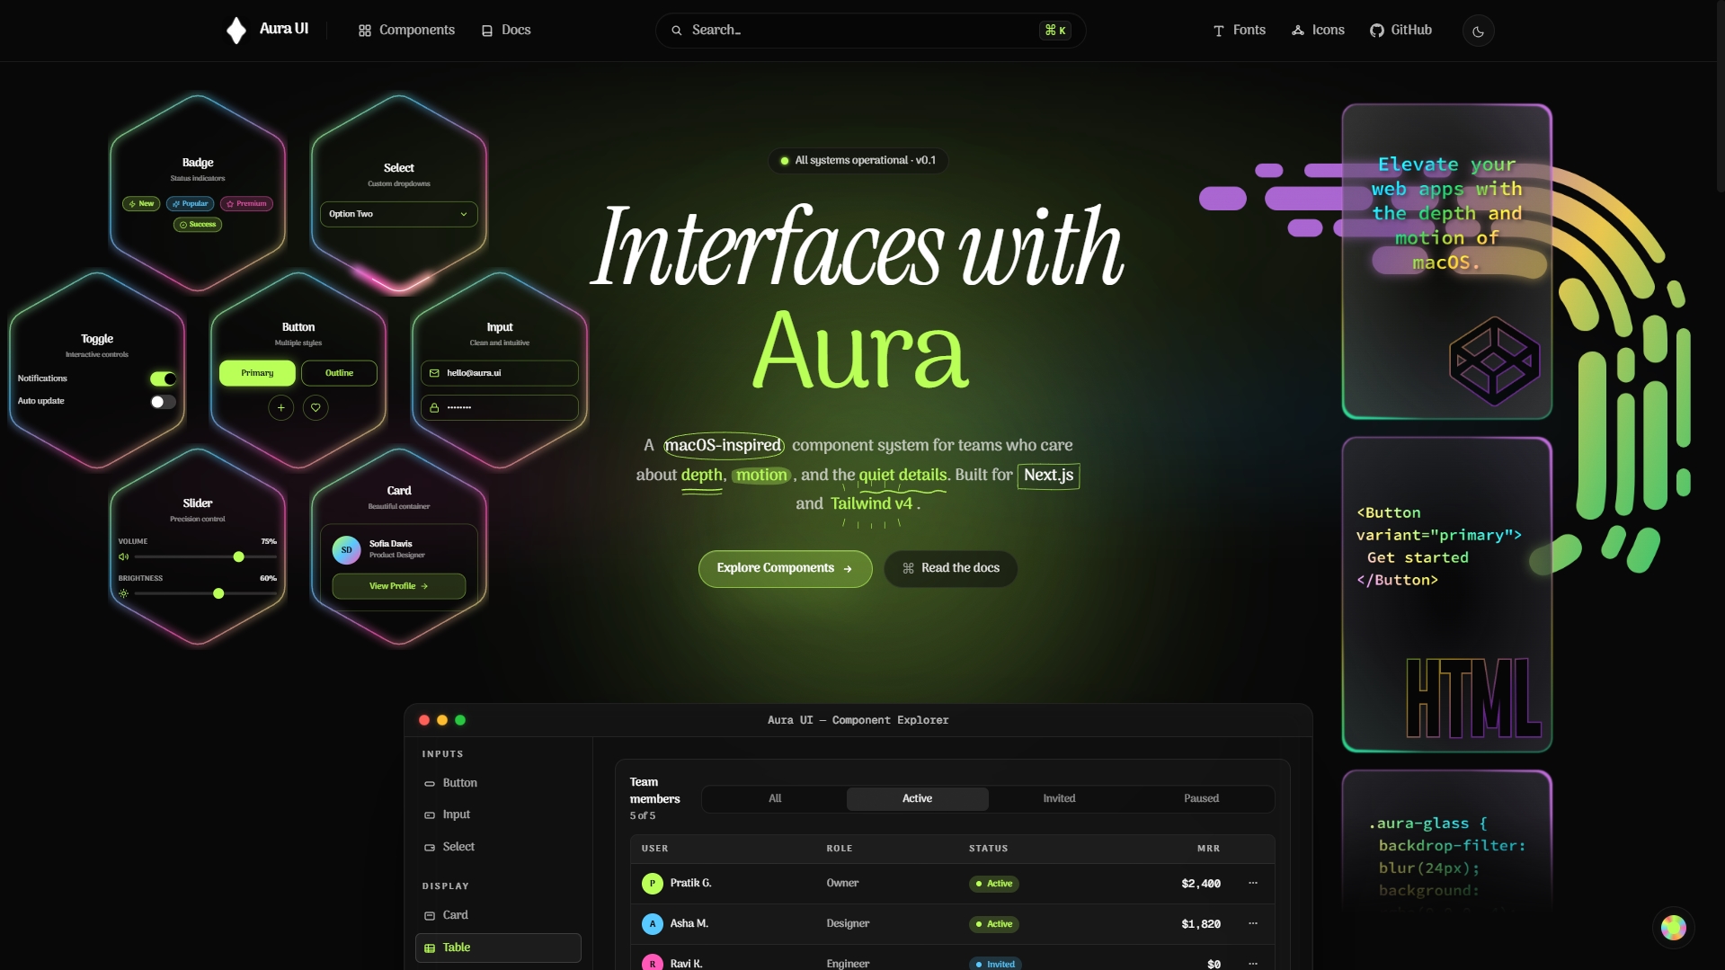Click the red window close dot

pos(424,721)
